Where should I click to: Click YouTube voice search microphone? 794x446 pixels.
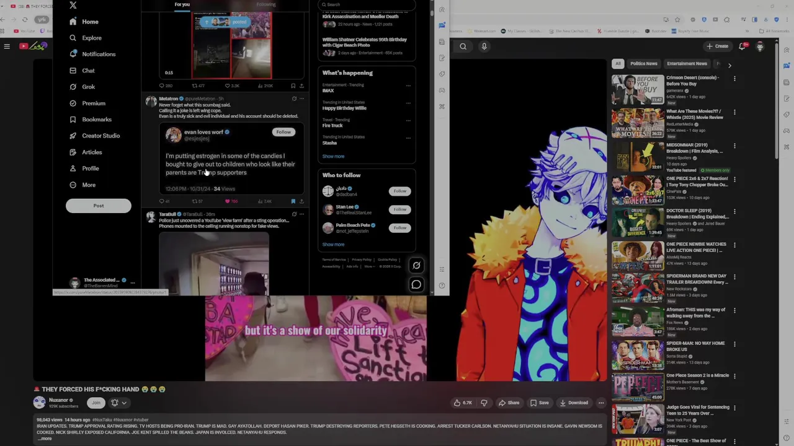pos(484,46)
